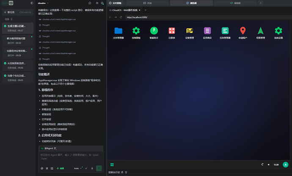This screenshot has width=292, height=176.
Task: Click the green start menu grid icon
Action: [112, 165]
